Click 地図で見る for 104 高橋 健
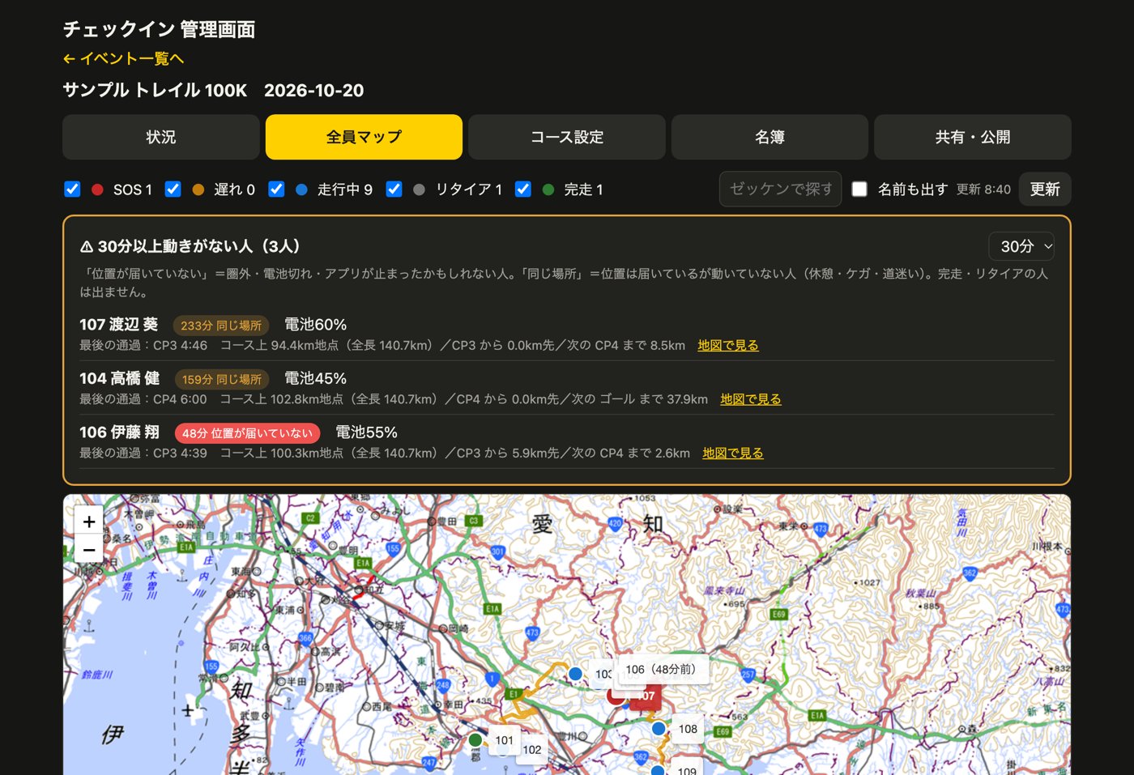 (751, 399)
